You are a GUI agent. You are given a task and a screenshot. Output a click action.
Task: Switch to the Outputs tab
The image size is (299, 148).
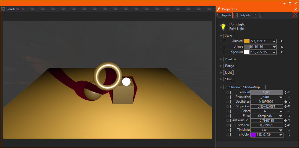(x=242, y=15)
